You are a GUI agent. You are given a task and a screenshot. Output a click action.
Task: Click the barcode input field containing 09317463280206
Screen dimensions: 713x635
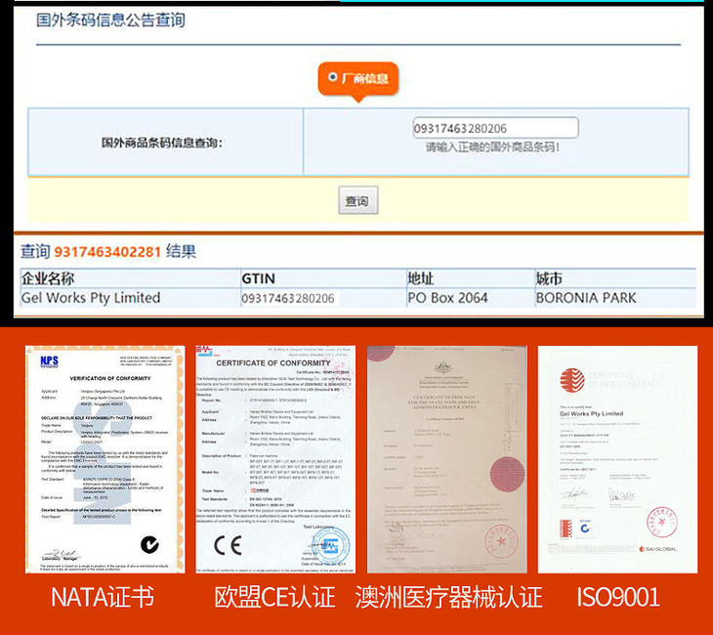pyautogui.click(x=495, y=128)
